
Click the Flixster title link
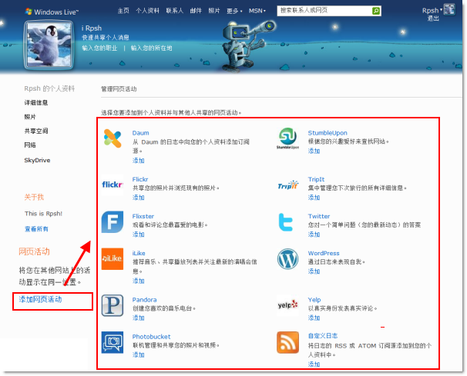tap(143, 216)
